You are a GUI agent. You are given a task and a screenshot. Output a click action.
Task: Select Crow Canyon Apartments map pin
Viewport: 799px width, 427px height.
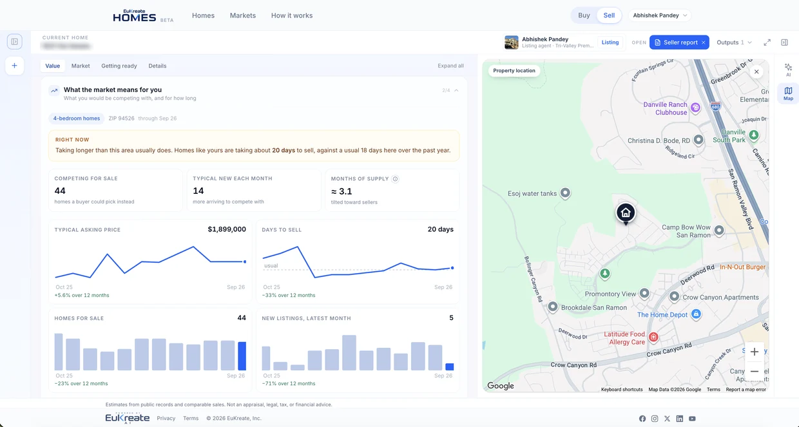(674, 296)
